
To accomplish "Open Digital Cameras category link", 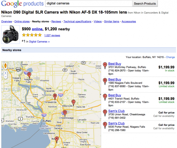I will (39, 42).
